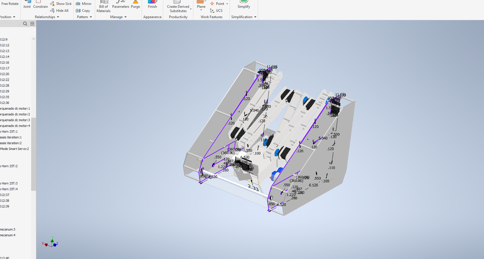The height and width of the screenshot is (259, 484).
Task: Click the Finish appearance button
Action: pos(152,6)
